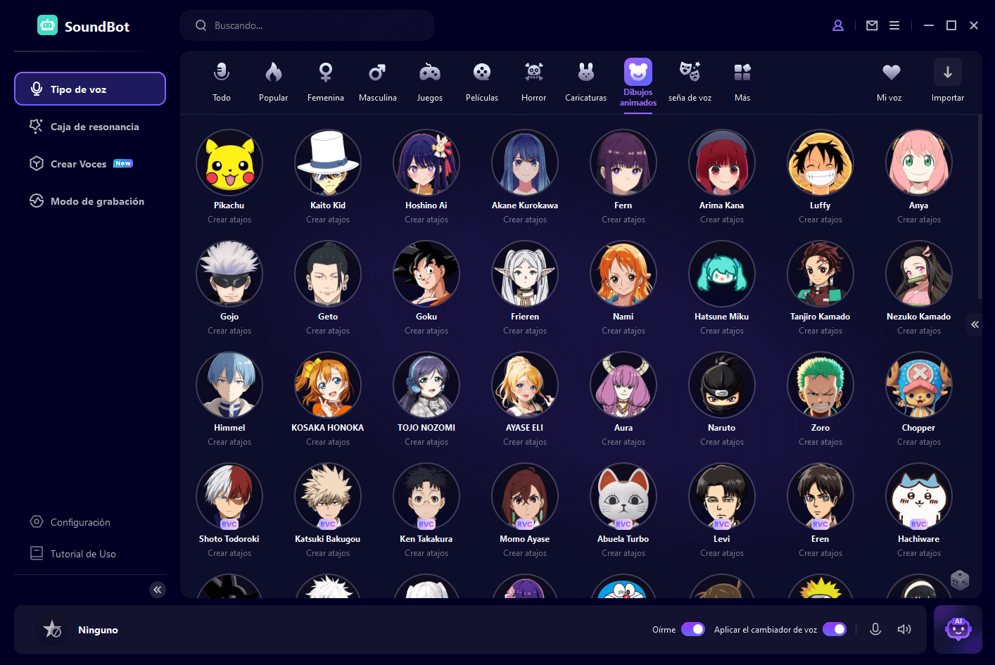Viewport: 995px width, 665px height.
Task: Click the Tanjiro Kamado name label
Action: point(820,317)
